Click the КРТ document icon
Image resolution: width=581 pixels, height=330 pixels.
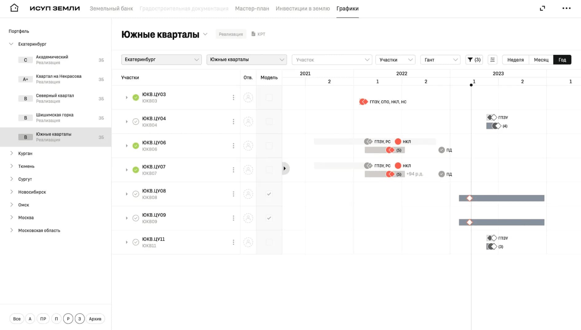(x=253, y=34)
